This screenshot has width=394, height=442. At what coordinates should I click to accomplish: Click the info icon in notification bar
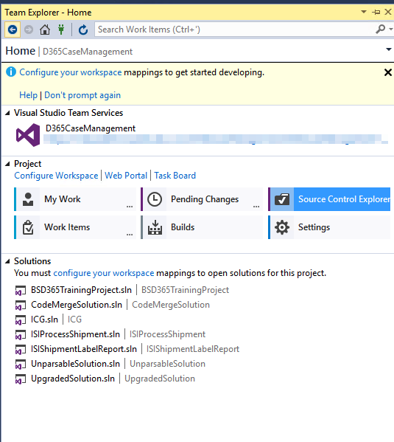(11, 72)
